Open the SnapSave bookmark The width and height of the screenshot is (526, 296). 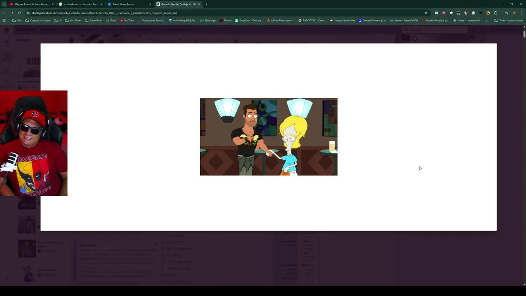tap(249, 21)
